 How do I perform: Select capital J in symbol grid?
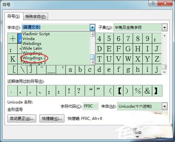pos(157,49)
